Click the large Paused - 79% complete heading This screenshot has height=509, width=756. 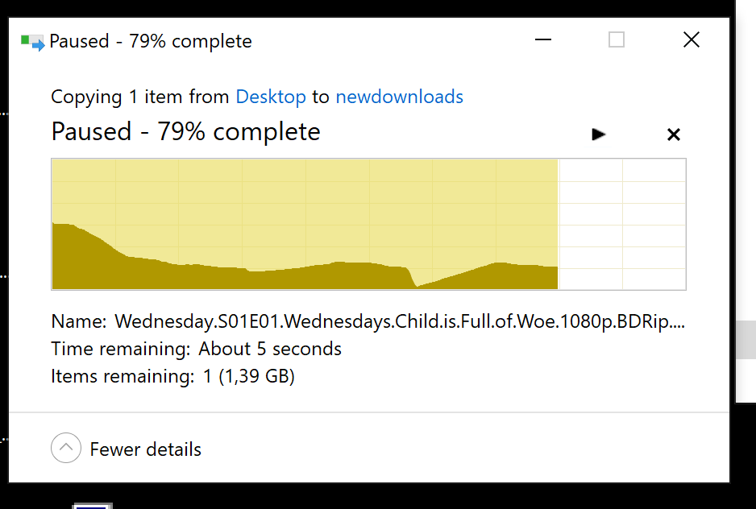[x=185, y=131]
